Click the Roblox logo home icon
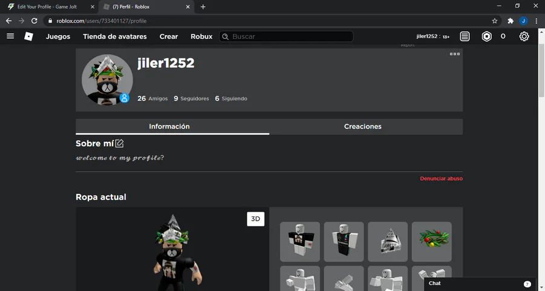545x291 pixels. tap(28, 36)
